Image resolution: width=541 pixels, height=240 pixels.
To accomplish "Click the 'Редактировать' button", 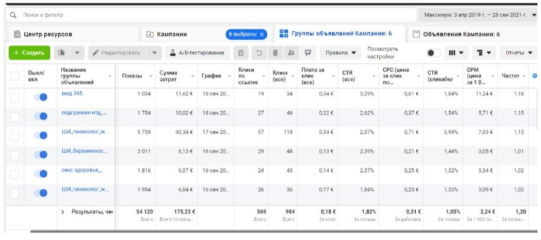I will coord(118,53).
